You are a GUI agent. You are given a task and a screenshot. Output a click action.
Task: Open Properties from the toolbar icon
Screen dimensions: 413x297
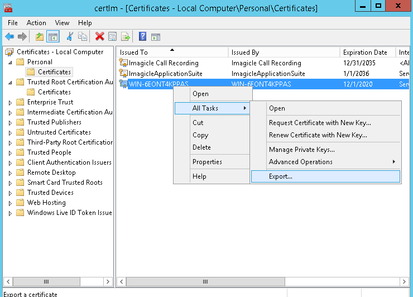tap(112, 37)
